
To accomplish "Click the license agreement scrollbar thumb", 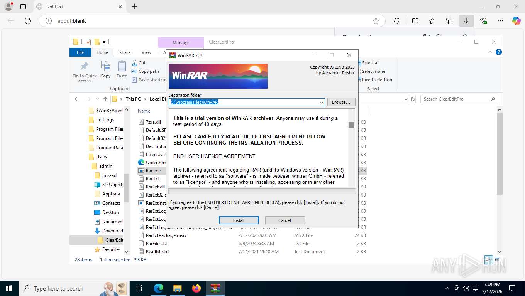I will 351,125.
